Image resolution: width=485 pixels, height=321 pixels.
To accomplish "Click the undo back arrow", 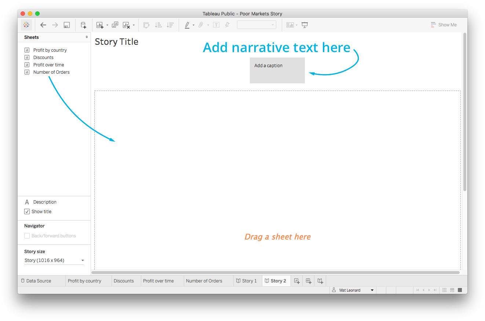I will pos(43,25).
